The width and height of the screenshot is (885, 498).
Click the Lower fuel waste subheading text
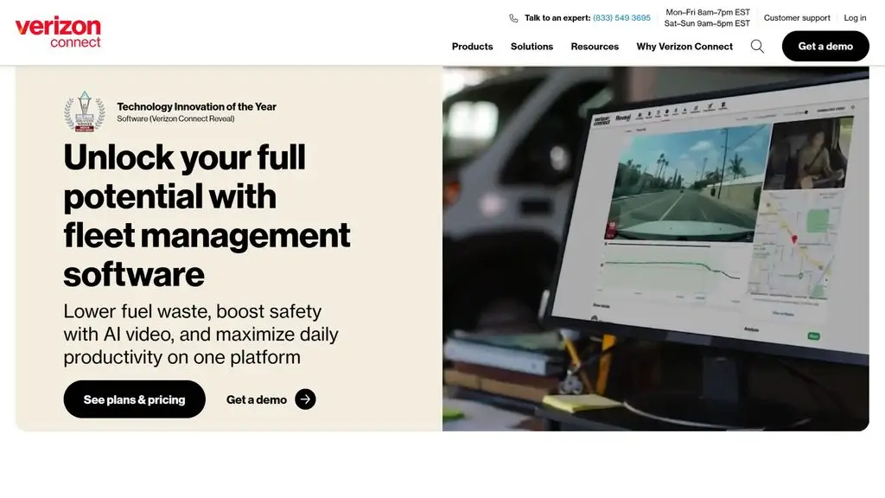point(201,335)
